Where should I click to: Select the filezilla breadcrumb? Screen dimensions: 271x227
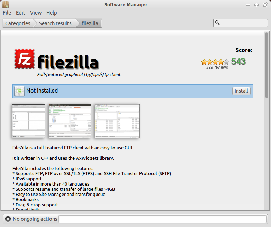tap(90, 23)
